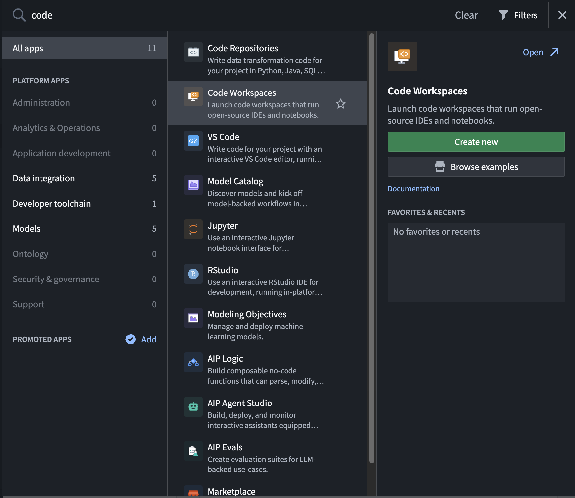Click the Filters funnel icon
575x498 pixels.
click(x=503, y=15)
